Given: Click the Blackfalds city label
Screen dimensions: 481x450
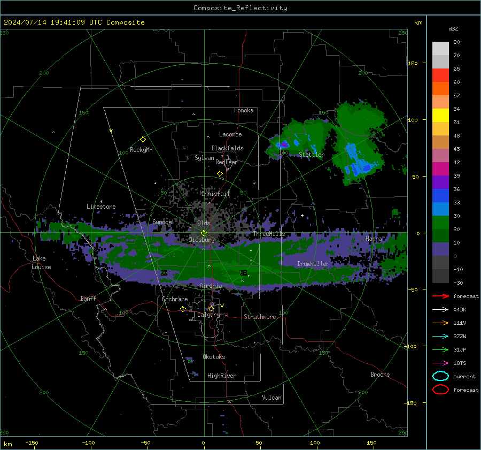Looking at the screenshot, I should 227,148.
